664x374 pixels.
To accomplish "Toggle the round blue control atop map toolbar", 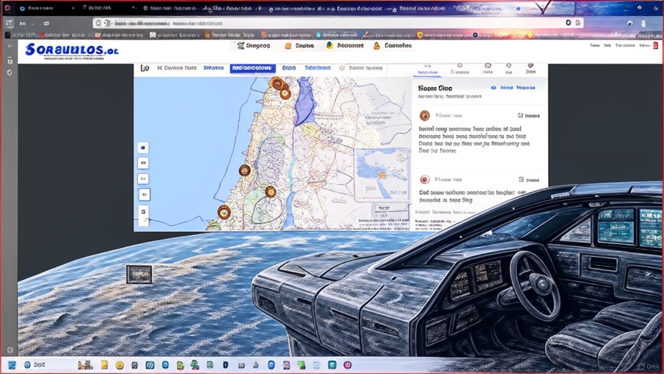I will click(x=143, y=148).
